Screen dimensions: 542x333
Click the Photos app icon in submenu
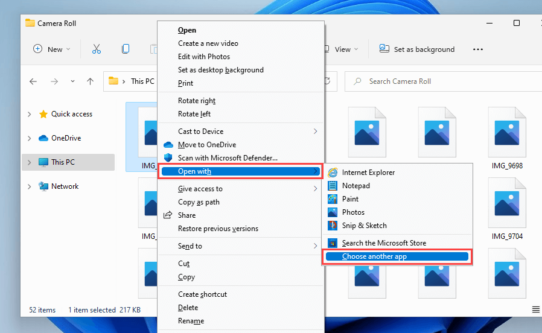click(333, 212)
